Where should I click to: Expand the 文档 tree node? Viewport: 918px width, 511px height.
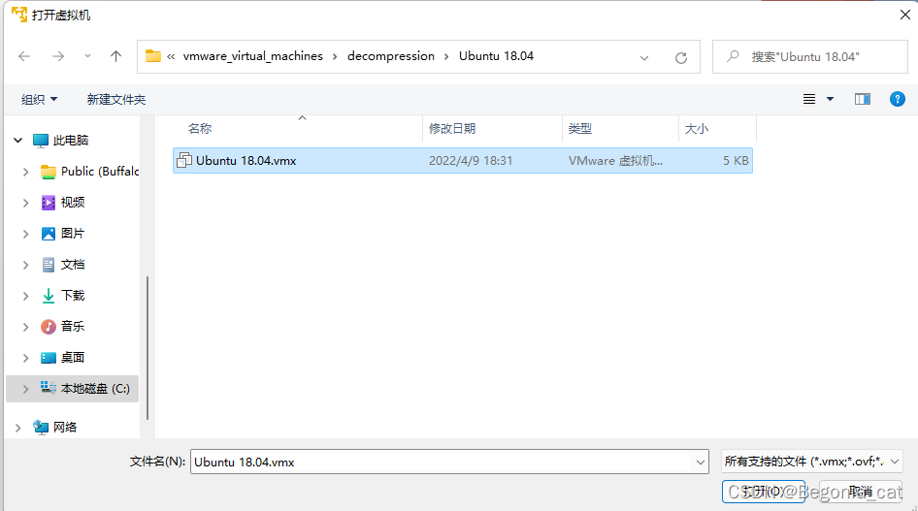[x=25, y=265]
